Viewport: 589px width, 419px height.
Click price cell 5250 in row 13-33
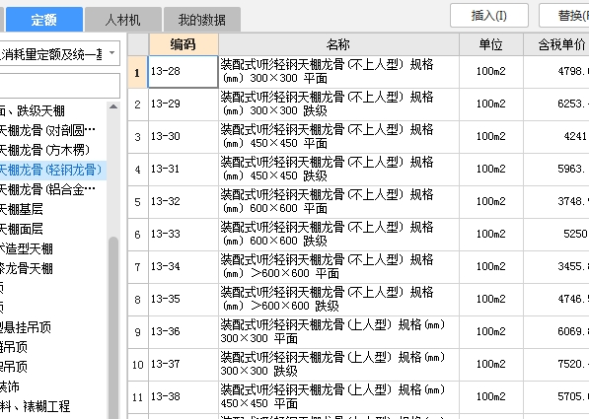tap(556, 235)
